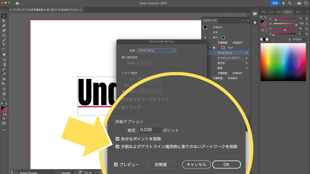310x174 pixels.
Task: Uncheck 余分なポイントを削除 checkbox
Action: pyautogui.click(x=118, y=139)
